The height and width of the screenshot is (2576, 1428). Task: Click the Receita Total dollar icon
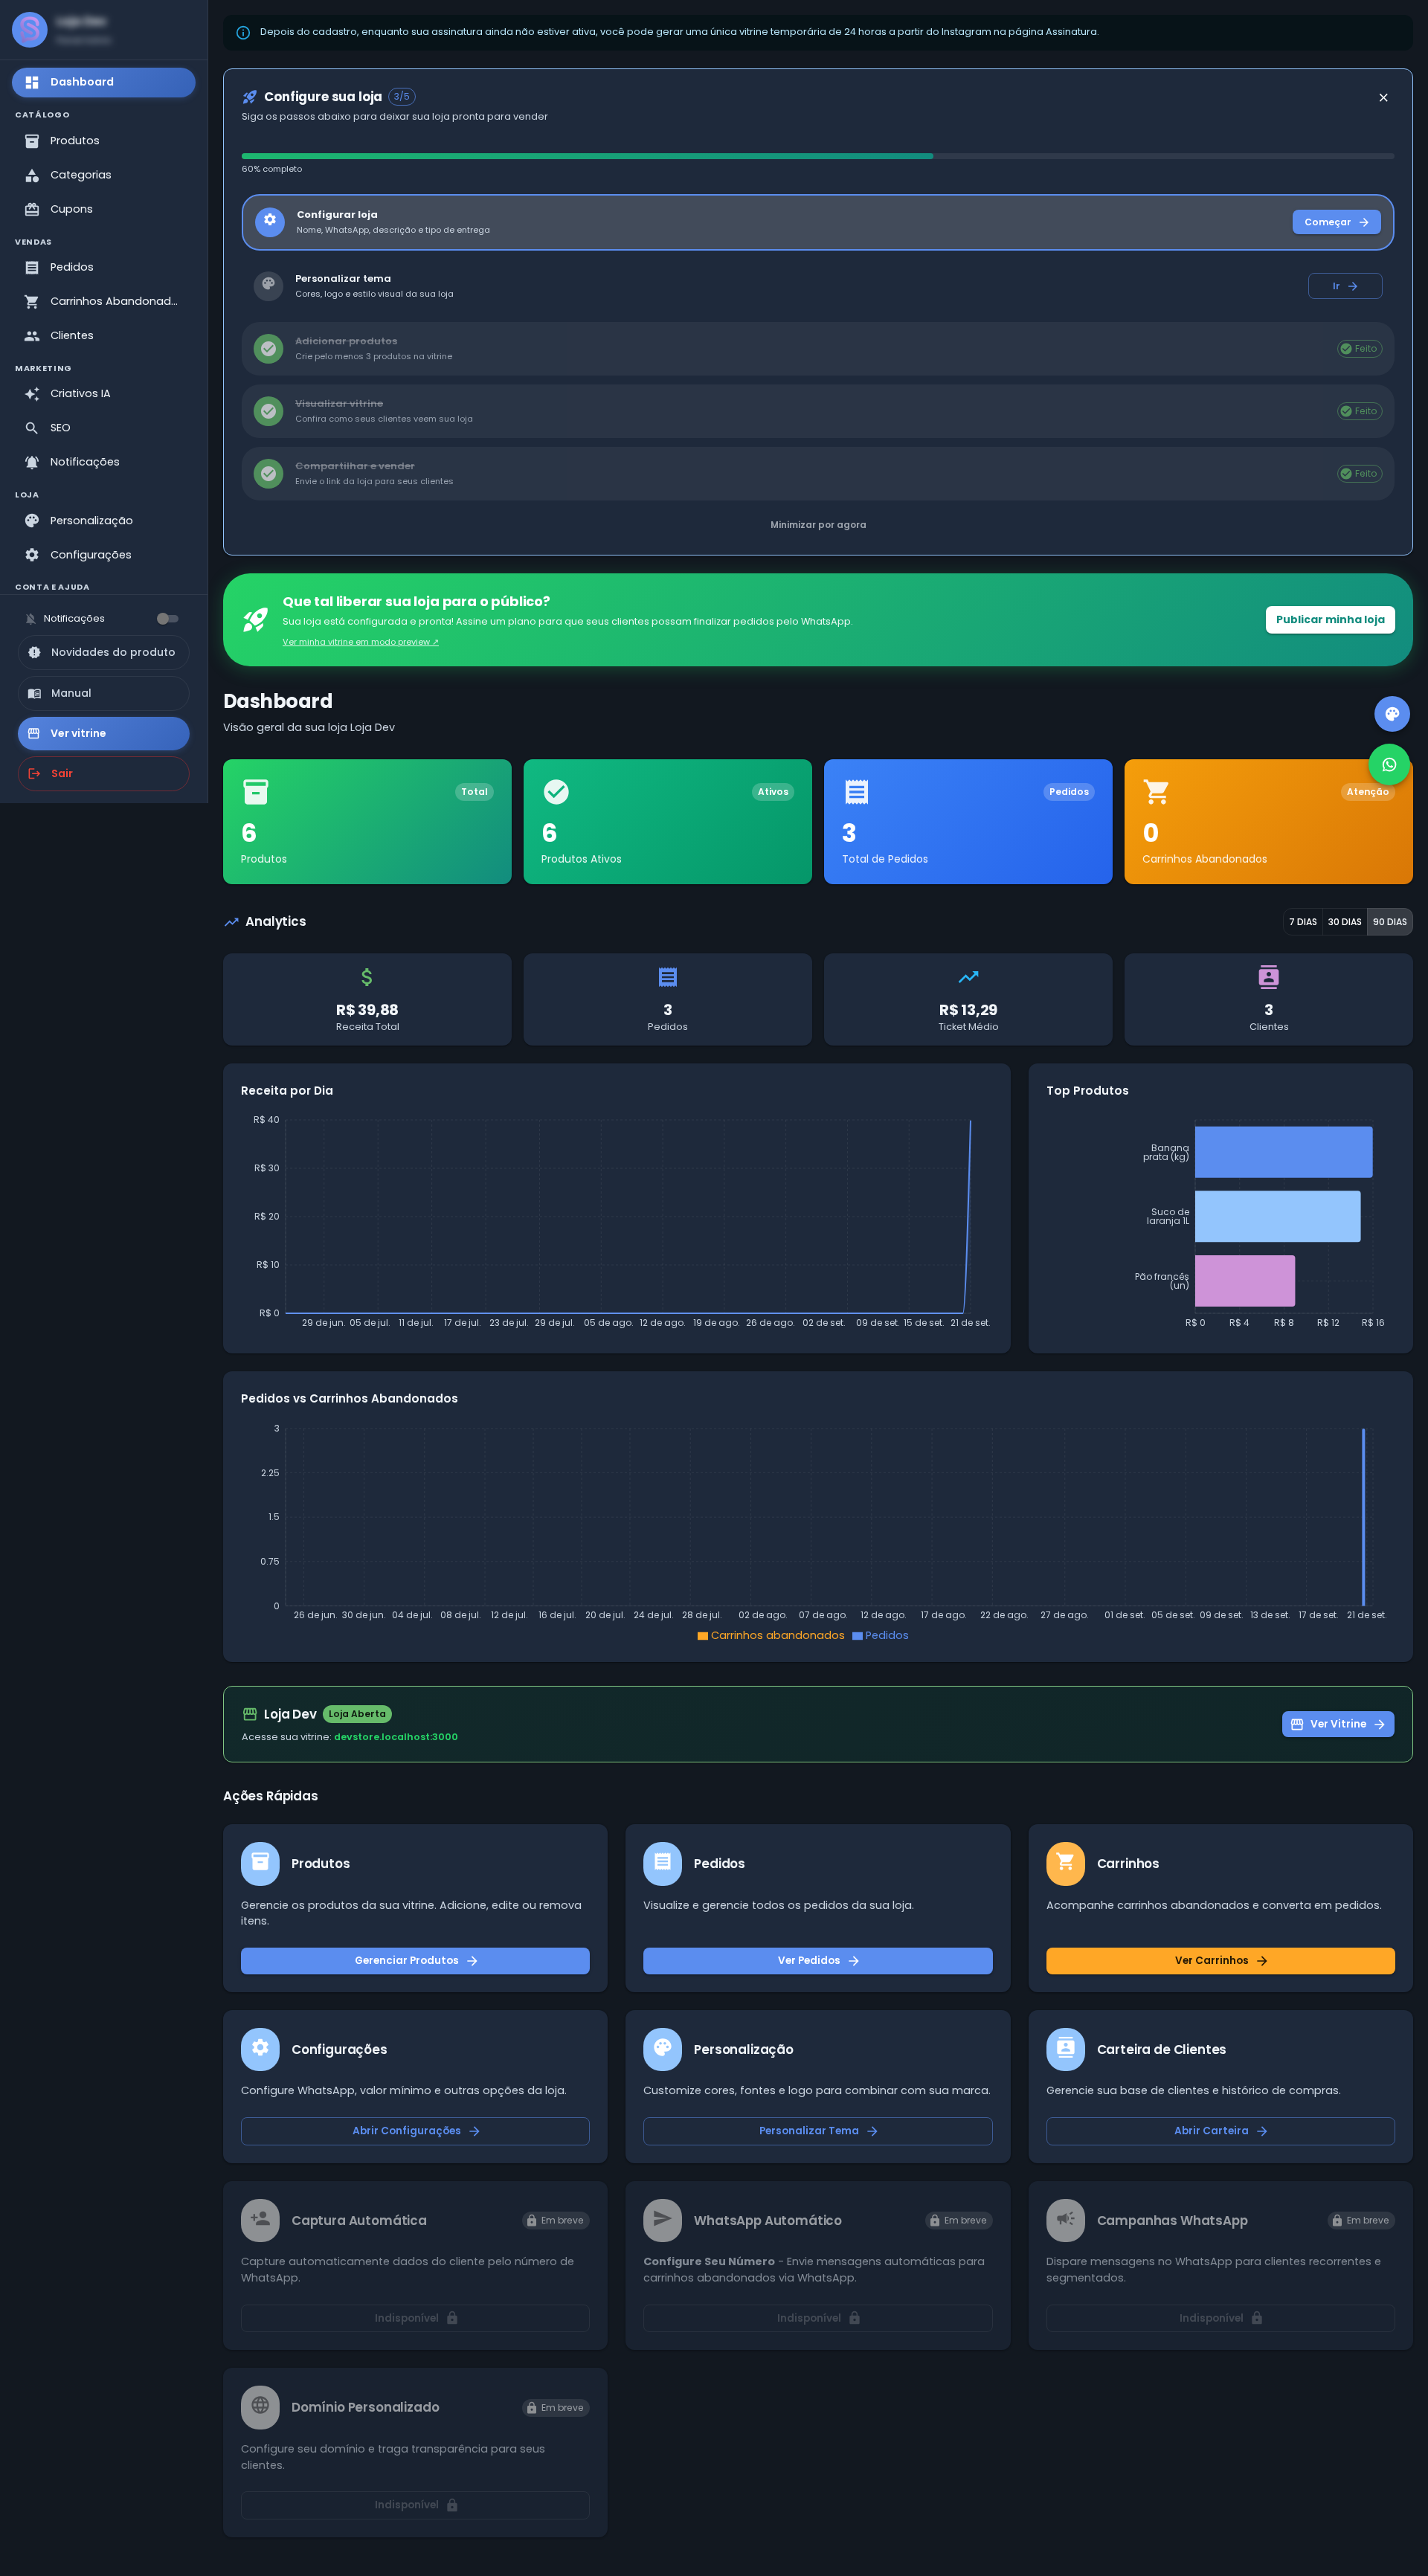click(367, 977)
